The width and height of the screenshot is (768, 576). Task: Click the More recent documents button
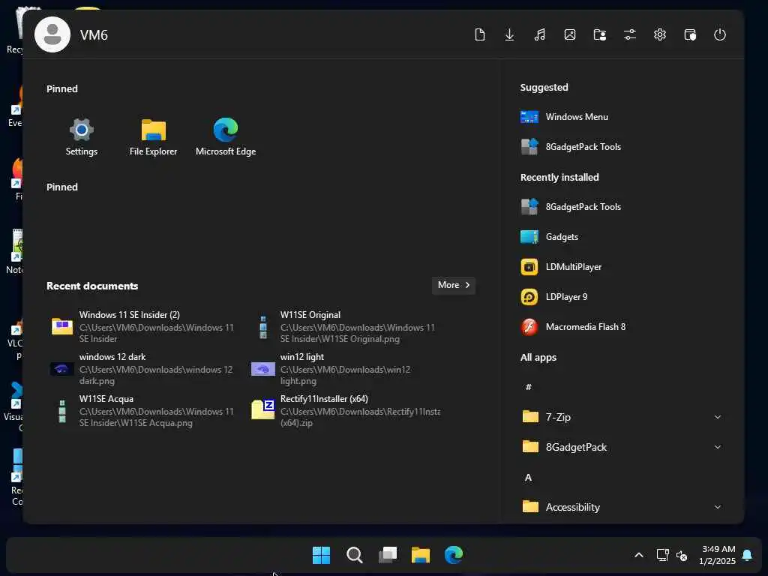point(454,285)
